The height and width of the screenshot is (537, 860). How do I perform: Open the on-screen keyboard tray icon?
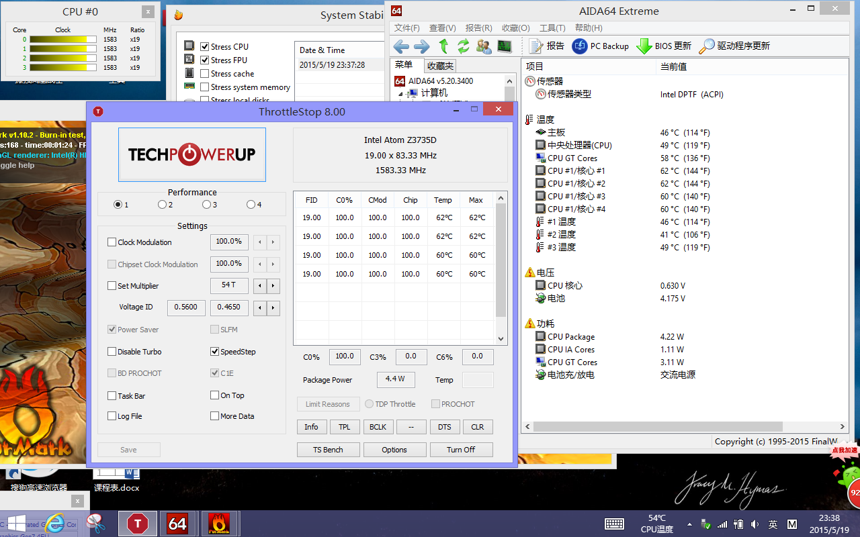614,524
